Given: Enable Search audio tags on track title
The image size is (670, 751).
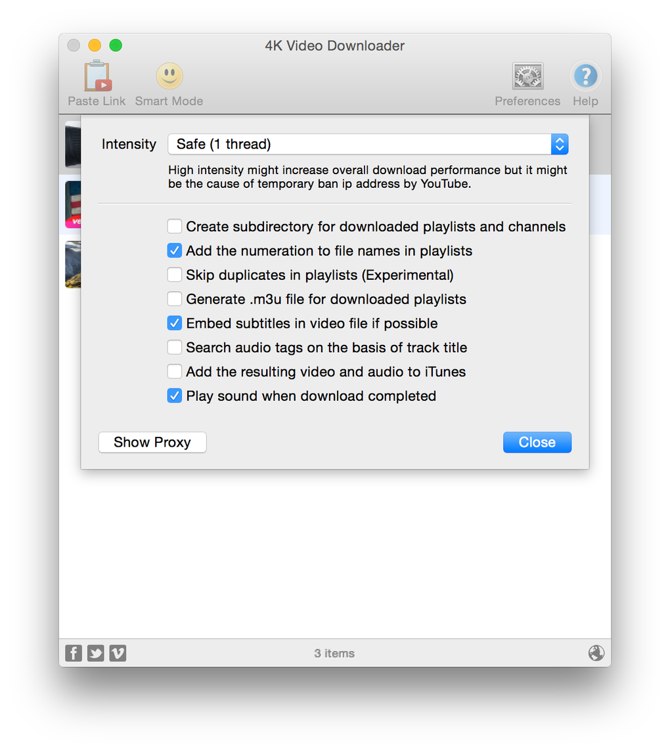Looking at the screenshot, I should pos(174,347).
